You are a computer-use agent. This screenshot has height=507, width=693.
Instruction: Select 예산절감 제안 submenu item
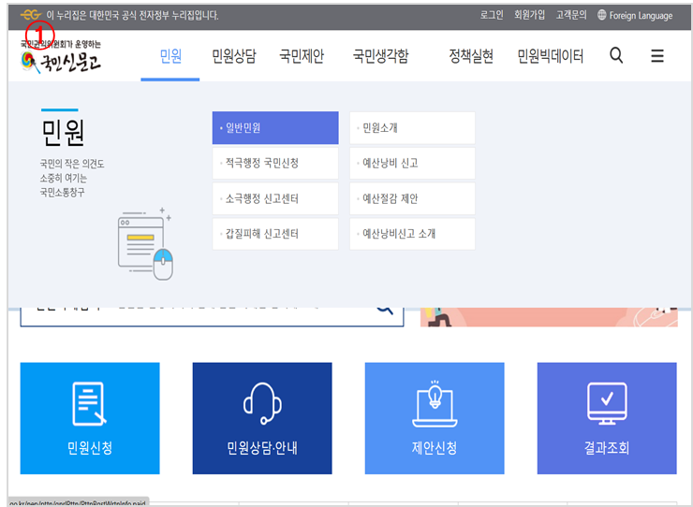(412, 198)
